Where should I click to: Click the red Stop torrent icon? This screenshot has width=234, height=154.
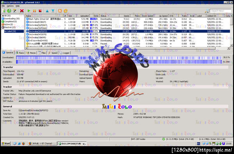(x=40, y=11)
